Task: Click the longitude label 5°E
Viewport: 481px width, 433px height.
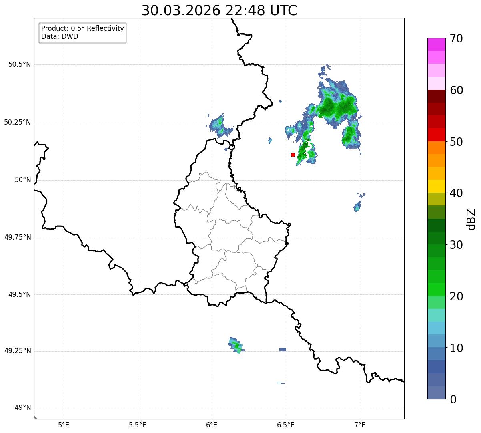Action: pos(64,425)
